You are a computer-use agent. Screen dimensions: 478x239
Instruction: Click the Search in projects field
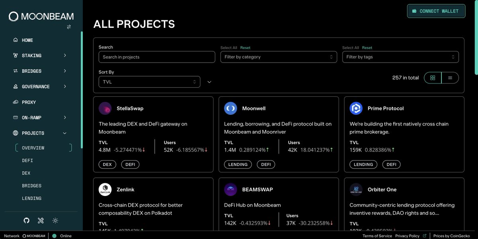click(157, 57)
